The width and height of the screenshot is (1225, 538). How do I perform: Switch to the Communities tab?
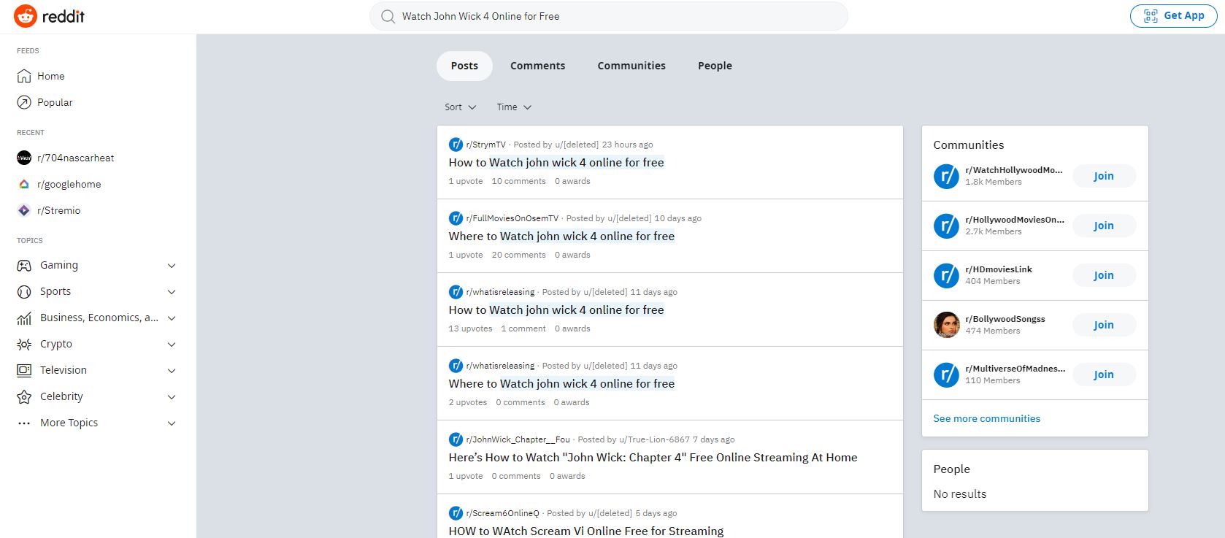pyautogui.click(x=631, y=66)
